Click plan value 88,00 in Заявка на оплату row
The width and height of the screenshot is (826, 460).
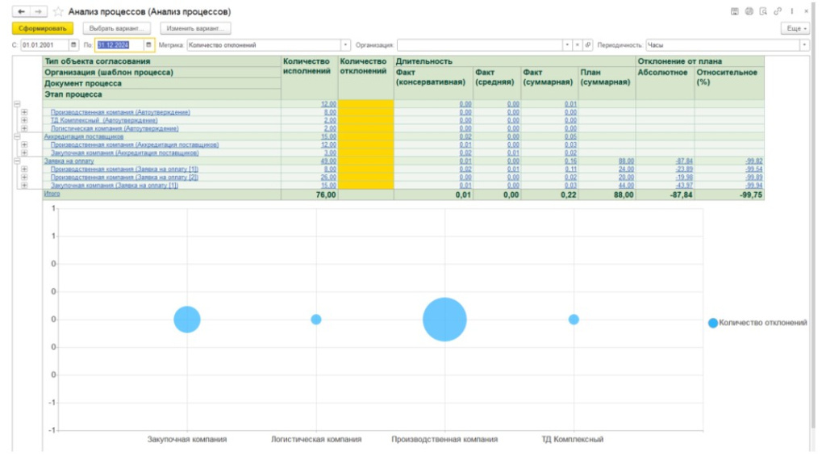coord(626,161)
